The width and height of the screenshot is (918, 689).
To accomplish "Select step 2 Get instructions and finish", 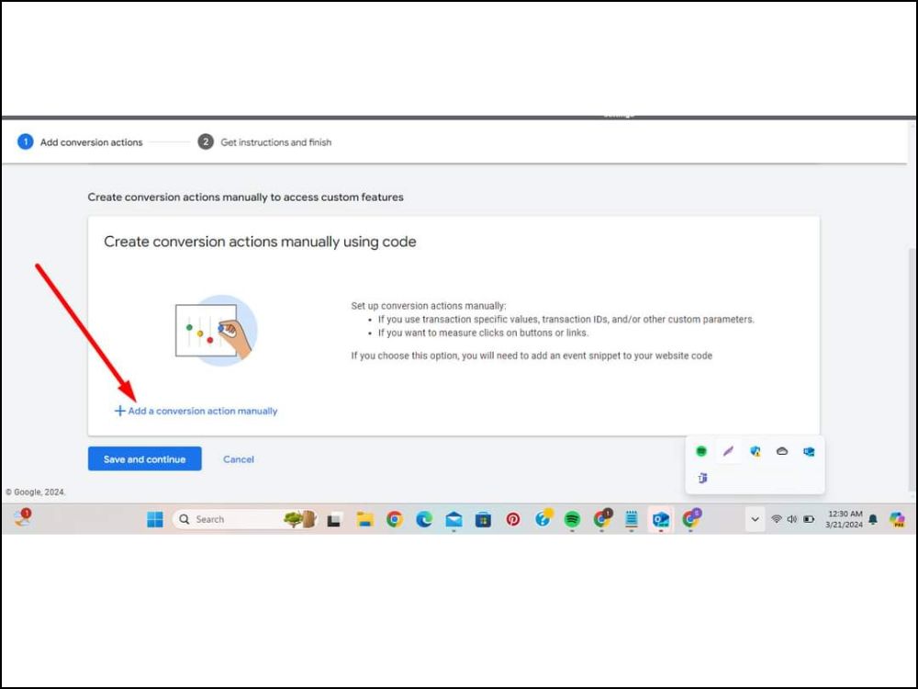I will 264,141.
